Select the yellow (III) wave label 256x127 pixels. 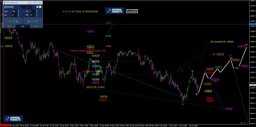(x=231, y=58)
